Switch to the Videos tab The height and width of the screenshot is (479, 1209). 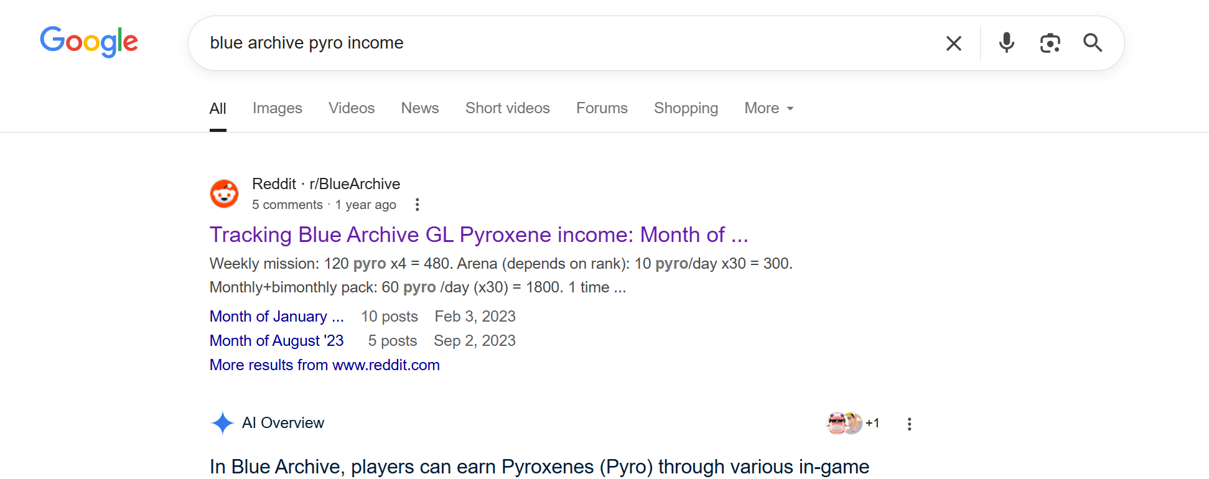pos(352,108)
